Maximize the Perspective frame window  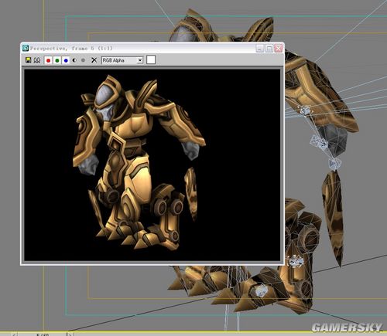pos(269,48)
